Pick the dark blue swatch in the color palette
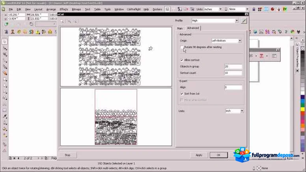This screenshot has height=172, width=306. click(x=302, y=97)
